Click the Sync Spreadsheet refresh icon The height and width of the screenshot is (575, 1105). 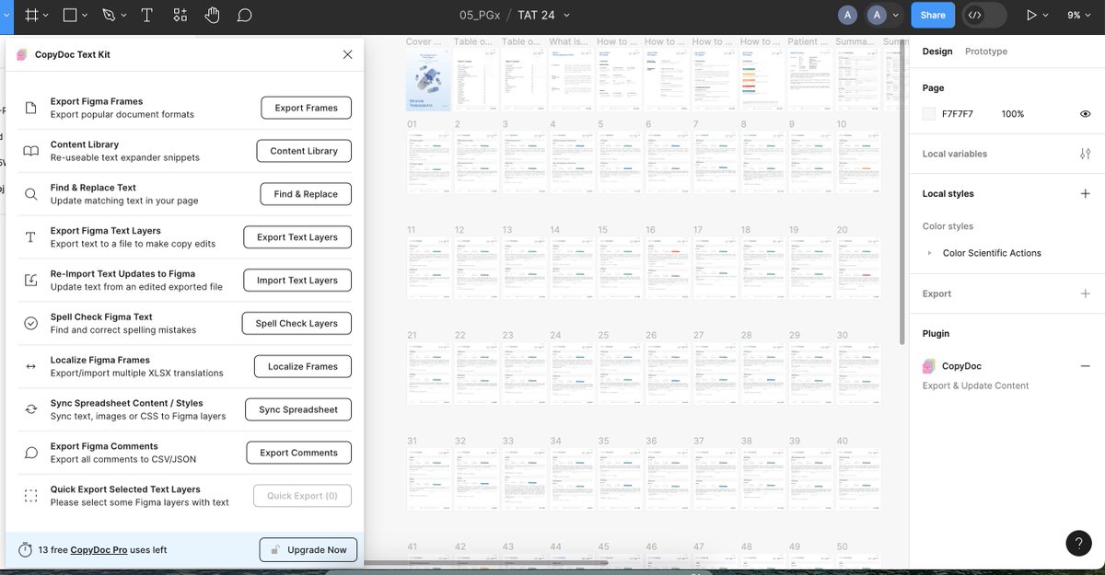[x=30, y=409]
